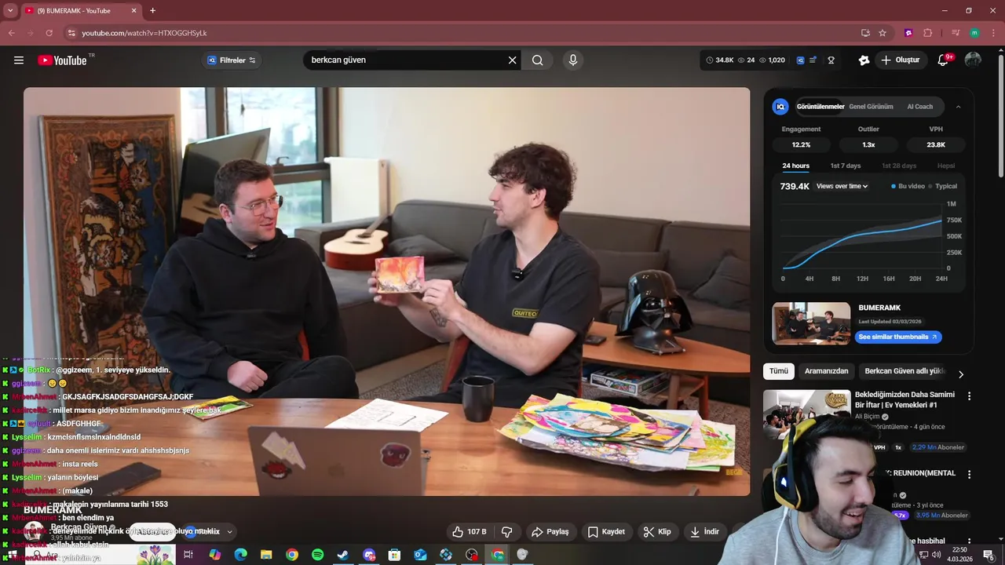Reload the page in Chrome

pos(49,33)
